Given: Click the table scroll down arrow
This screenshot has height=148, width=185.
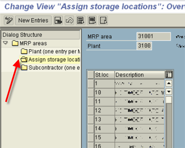Looking at the screenshot, I should (169, 92).
